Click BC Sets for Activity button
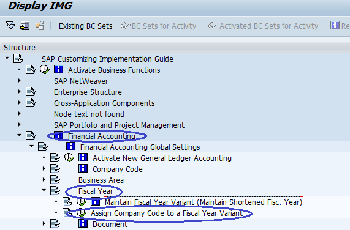 (158, 26)
